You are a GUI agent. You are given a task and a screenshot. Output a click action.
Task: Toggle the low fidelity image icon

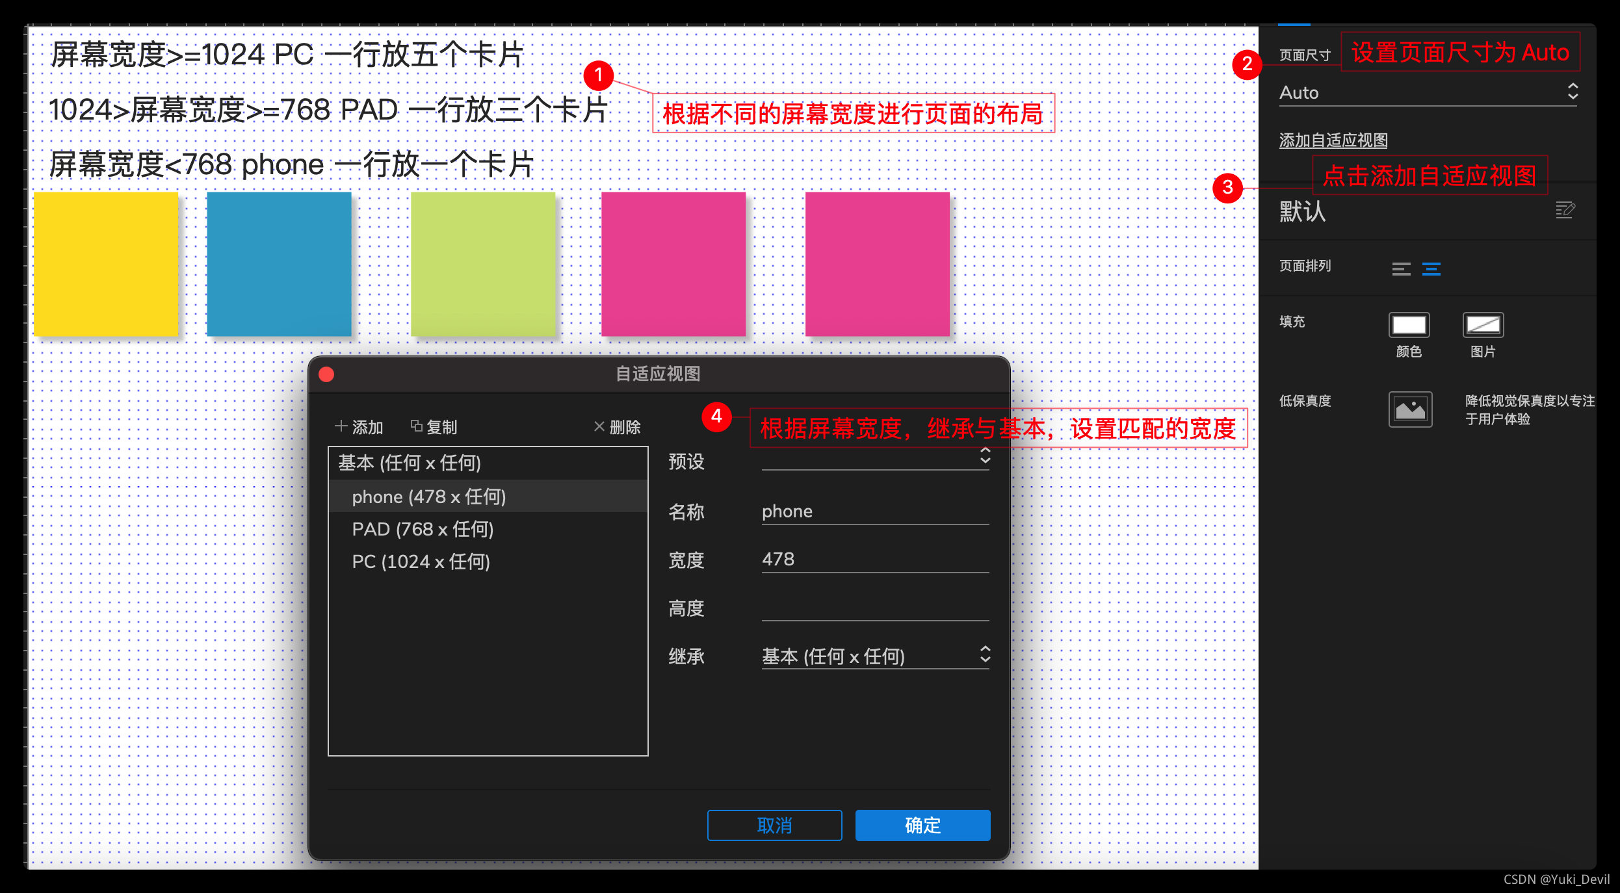(1410, 409)
